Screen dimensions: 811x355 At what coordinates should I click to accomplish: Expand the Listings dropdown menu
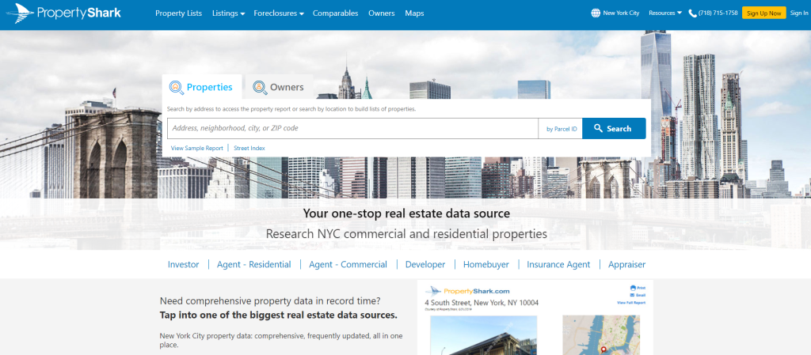click(228, 13)
